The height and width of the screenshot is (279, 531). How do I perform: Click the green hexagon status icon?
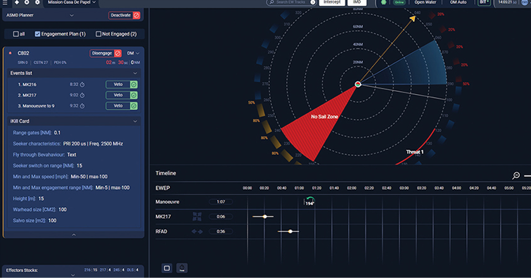click(384, 3)
